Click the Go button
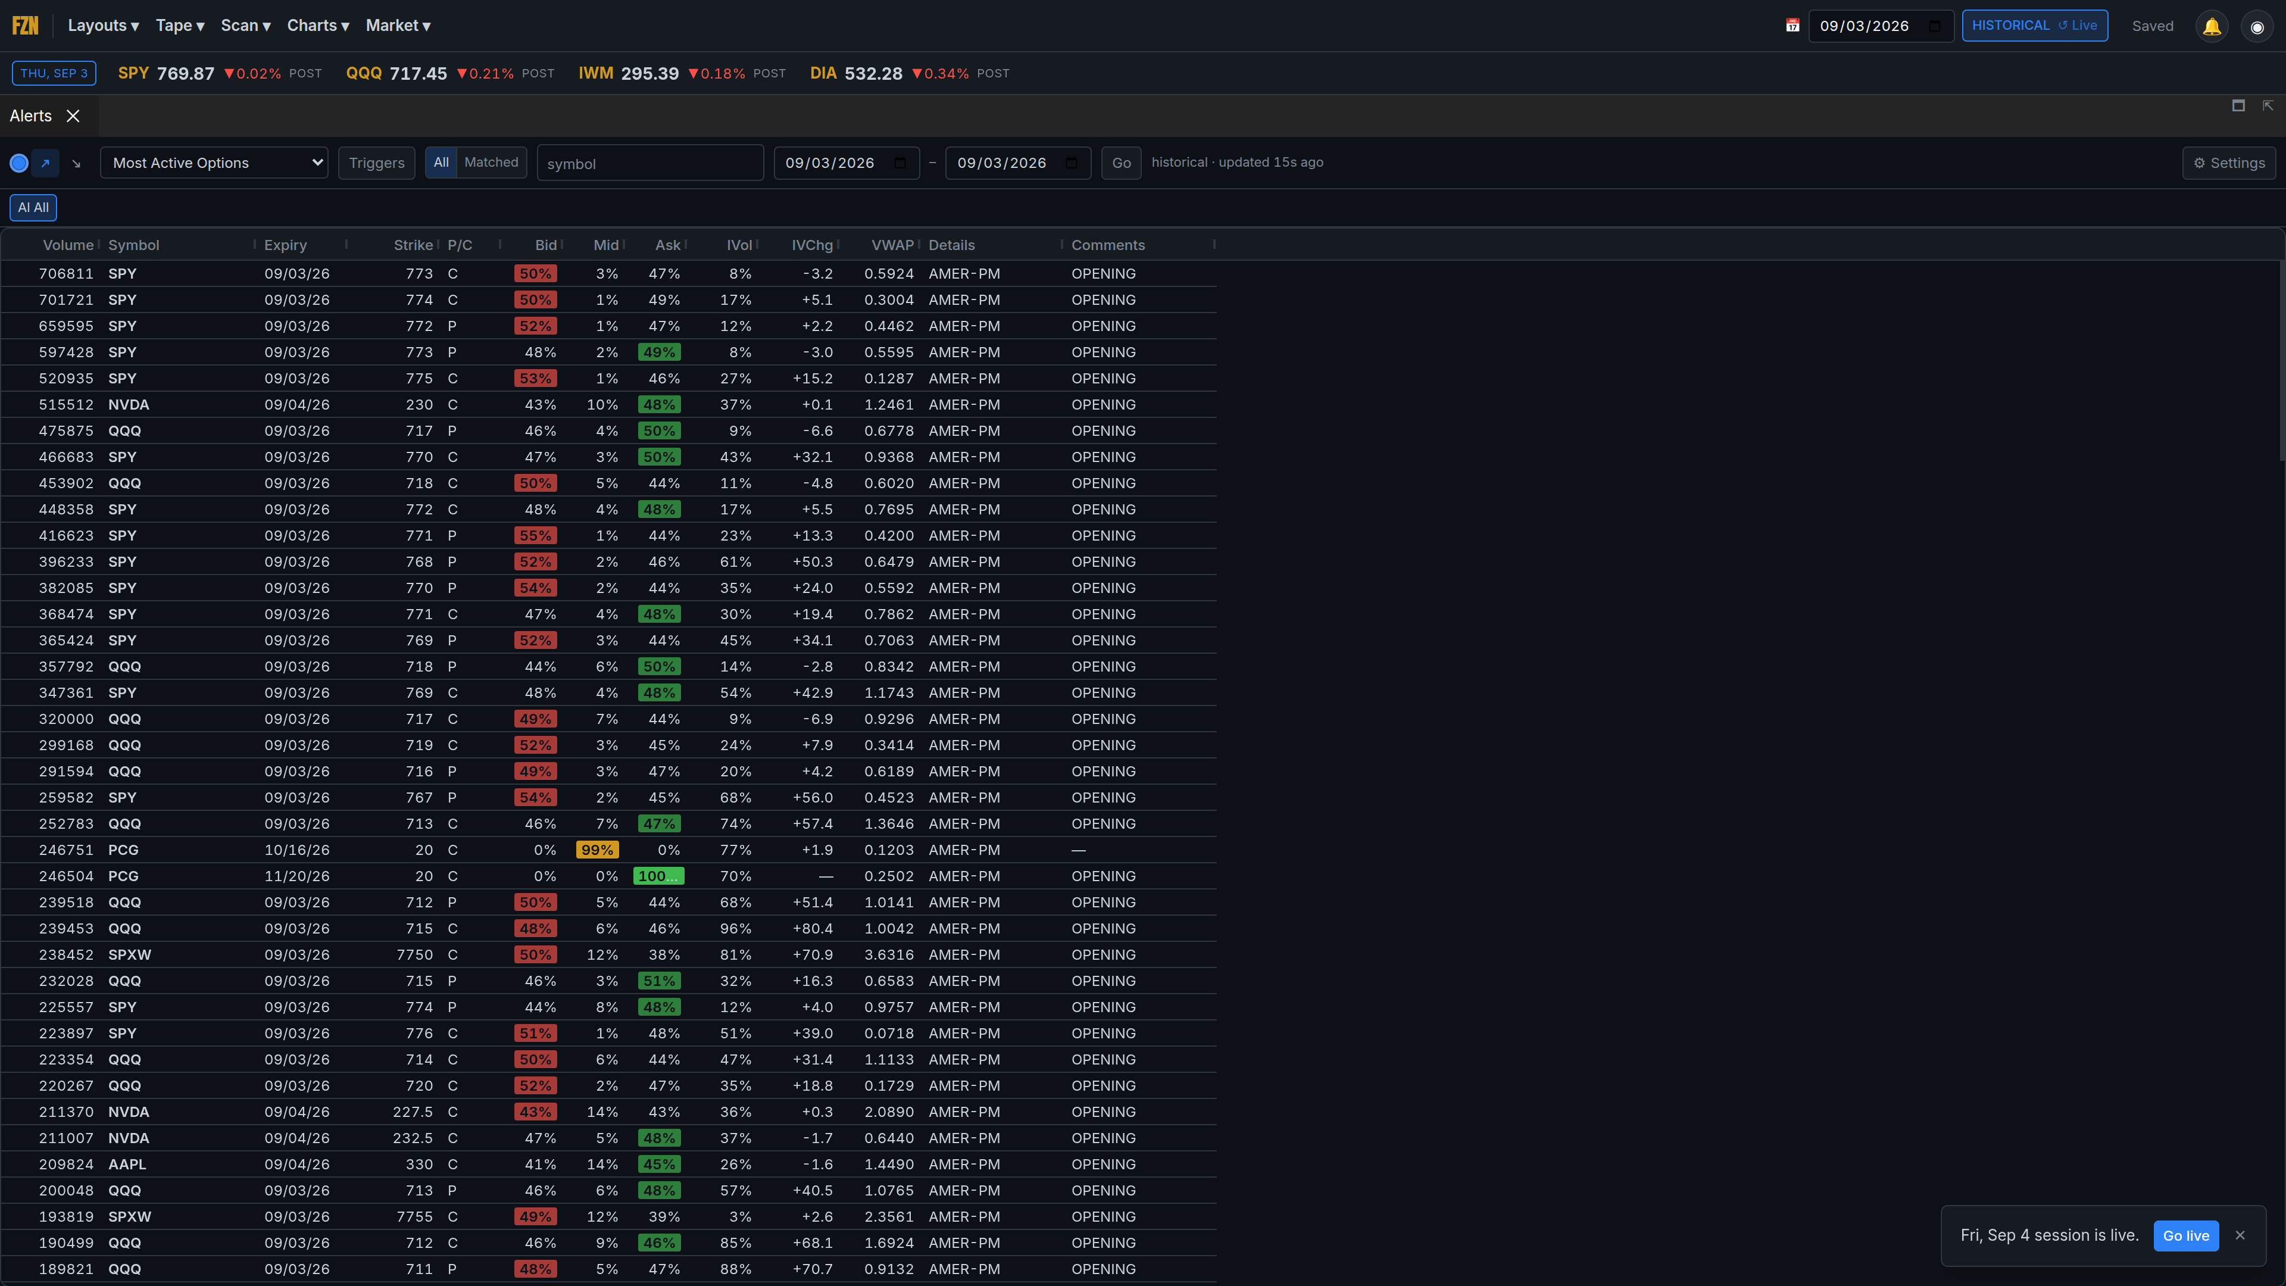The image size is (2286, 1286). coord(1122,163)
